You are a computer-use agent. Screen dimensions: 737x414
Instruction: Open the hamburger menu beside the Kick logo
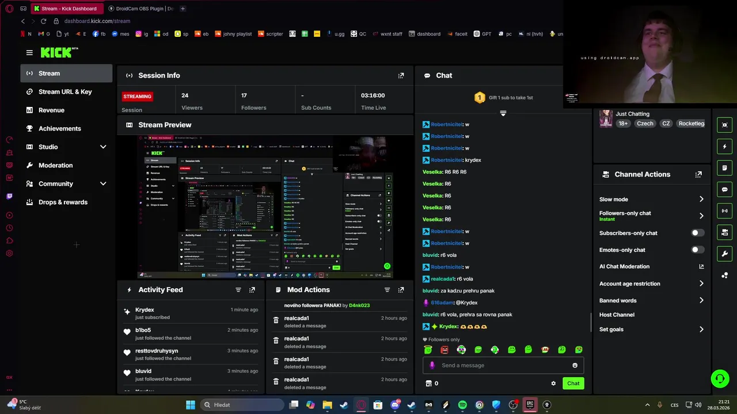pos(29,52)
